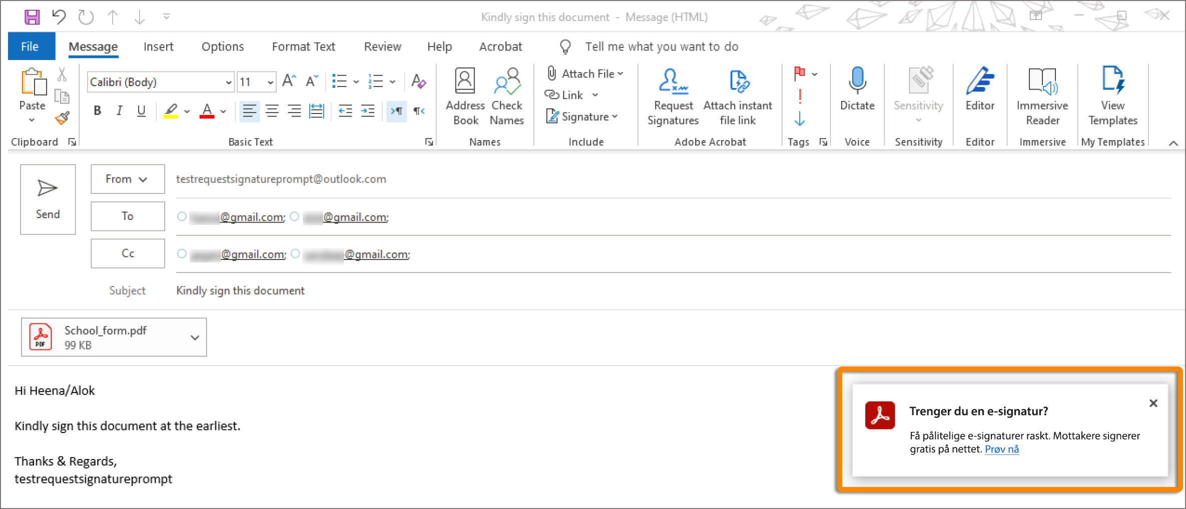1186x509 pixels.
Task: Apply yellow text highlight color
Action: point(171,110)
